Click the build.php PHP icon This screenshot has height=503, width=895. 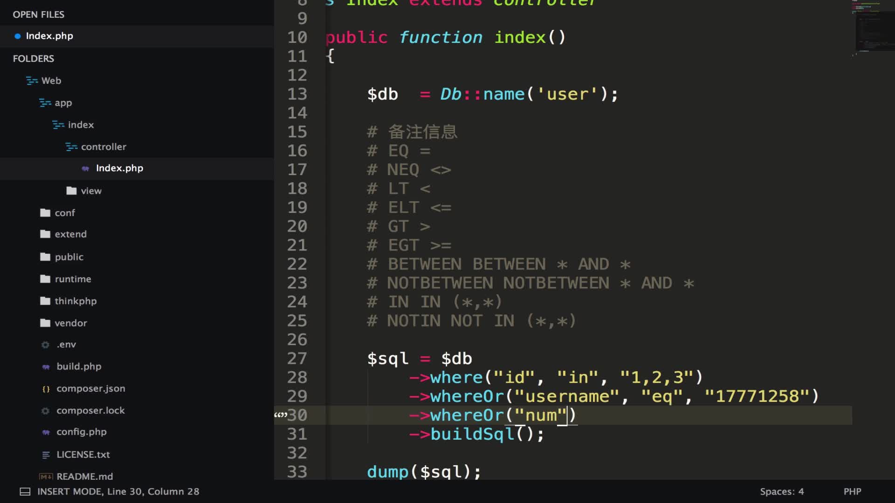(46, 367)
